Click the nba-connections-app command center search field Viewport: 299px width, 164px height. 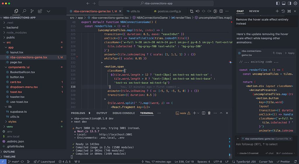156,3
